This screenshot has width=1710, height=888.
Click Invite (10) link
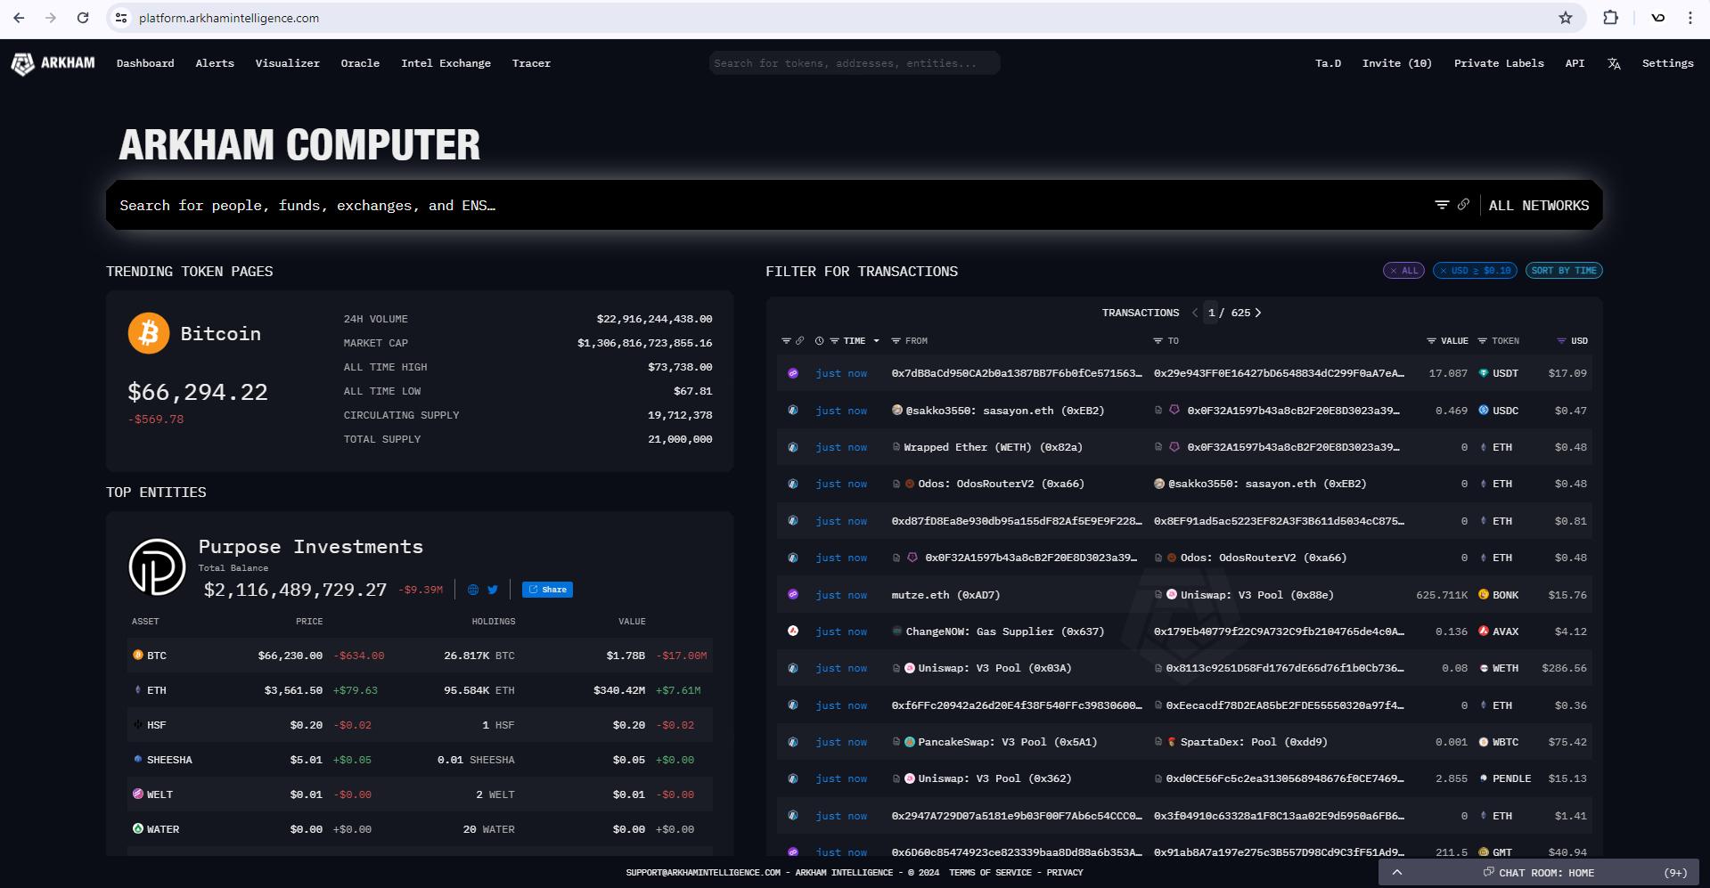click(1396, 63)
